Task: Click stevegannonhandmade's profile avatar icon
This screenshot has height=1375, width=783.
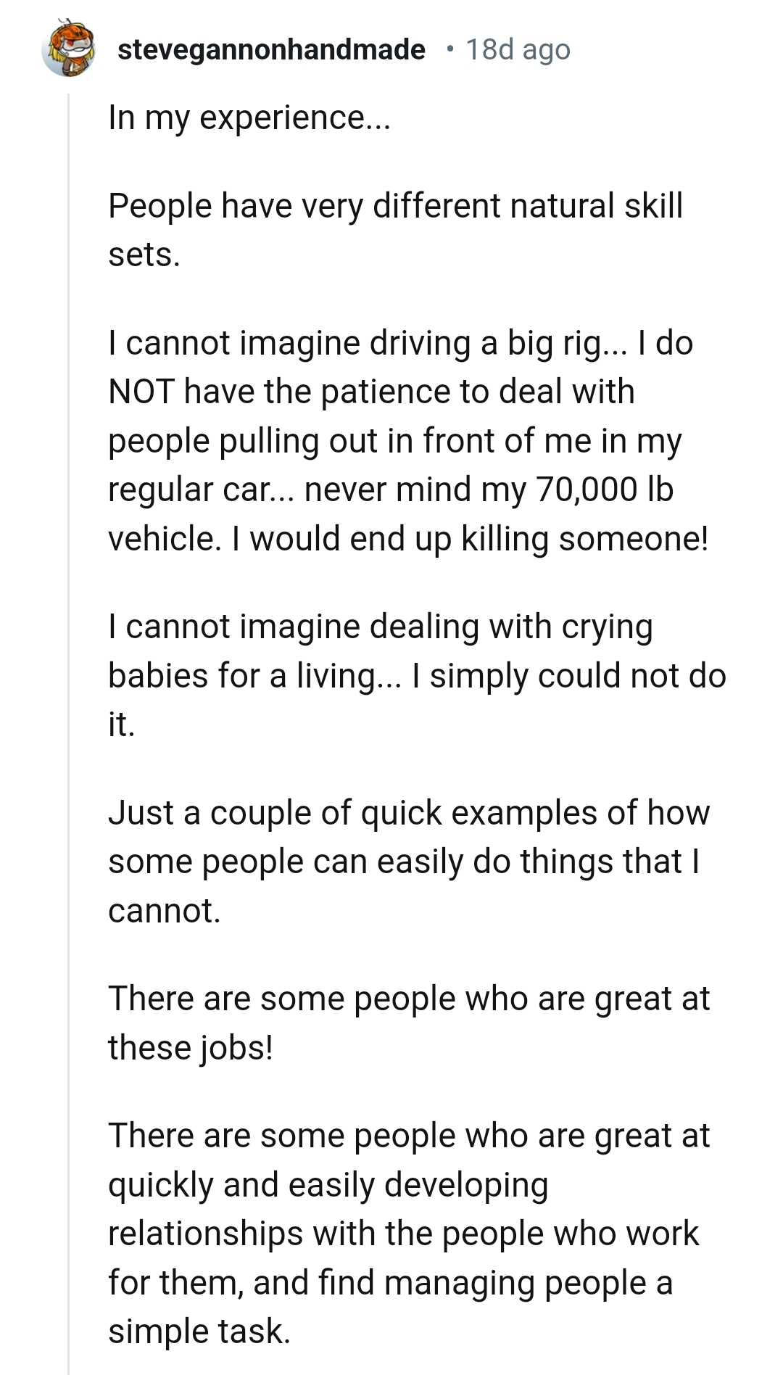Action: 69,49
